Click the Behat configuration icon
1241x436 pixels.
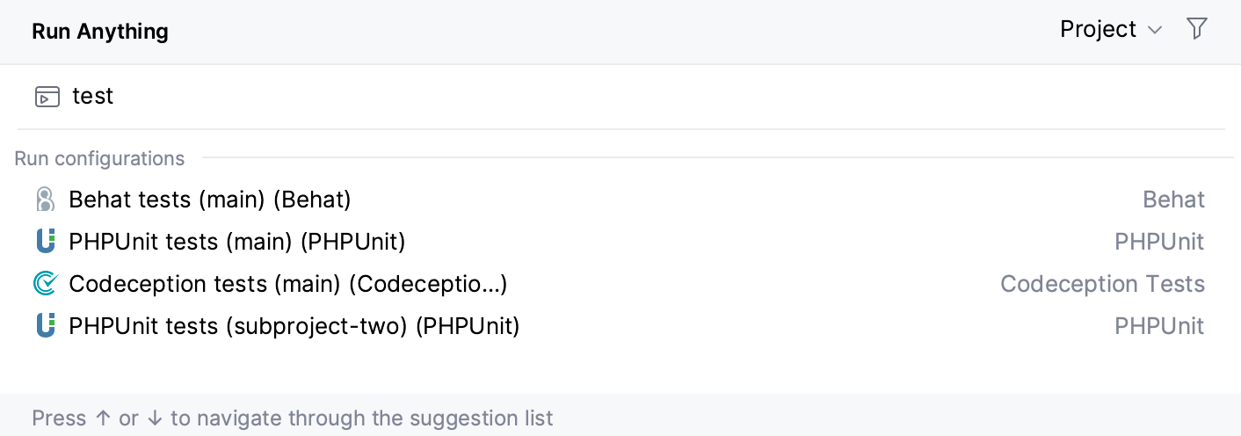(x=45, y=200)
